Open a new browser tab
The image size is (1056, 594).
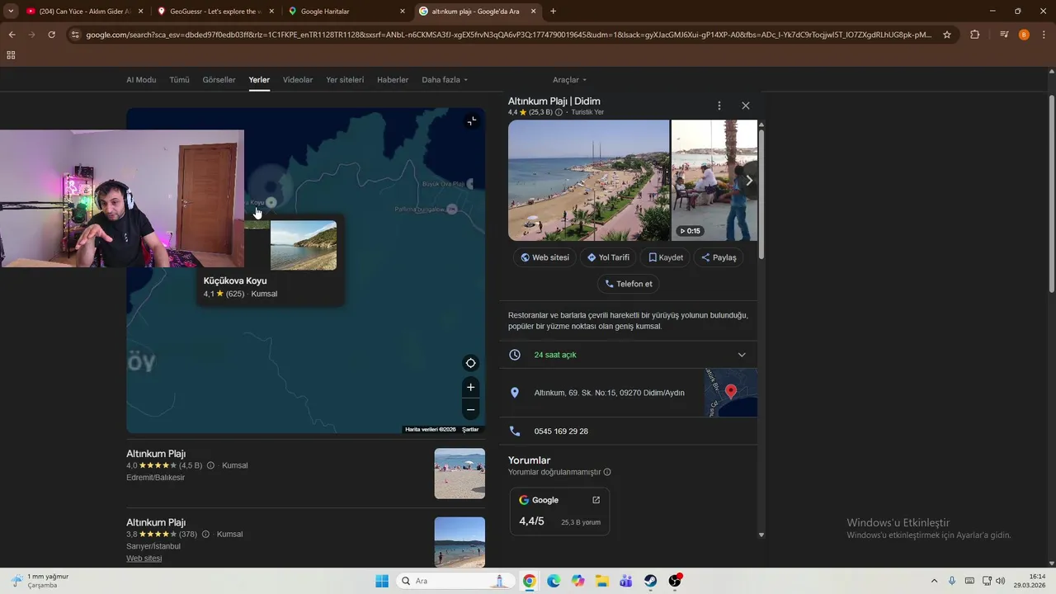(x=553, y=12)
